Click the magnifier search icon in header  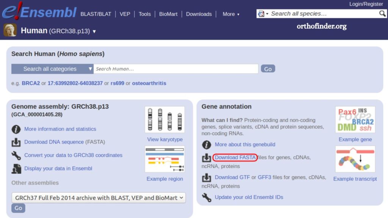point(382,14)
